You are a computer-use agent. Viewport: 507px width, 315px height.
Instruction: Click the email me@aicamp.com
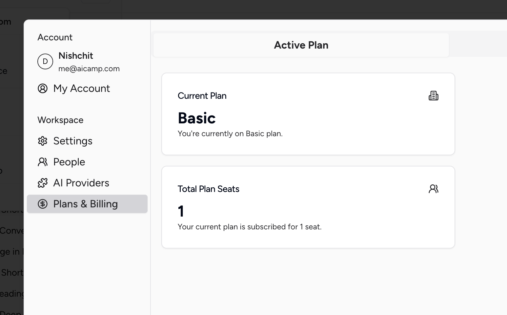89,69
